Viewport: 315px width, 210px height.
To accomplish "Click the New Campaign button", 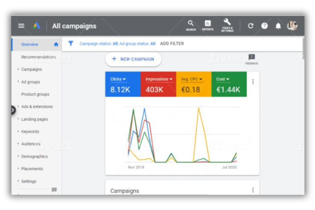I will click(133, 59).
